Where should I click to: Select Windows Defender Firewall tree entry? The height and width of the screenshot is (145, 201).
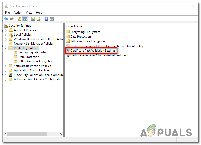pyautogui.click(x=38, y=39)
